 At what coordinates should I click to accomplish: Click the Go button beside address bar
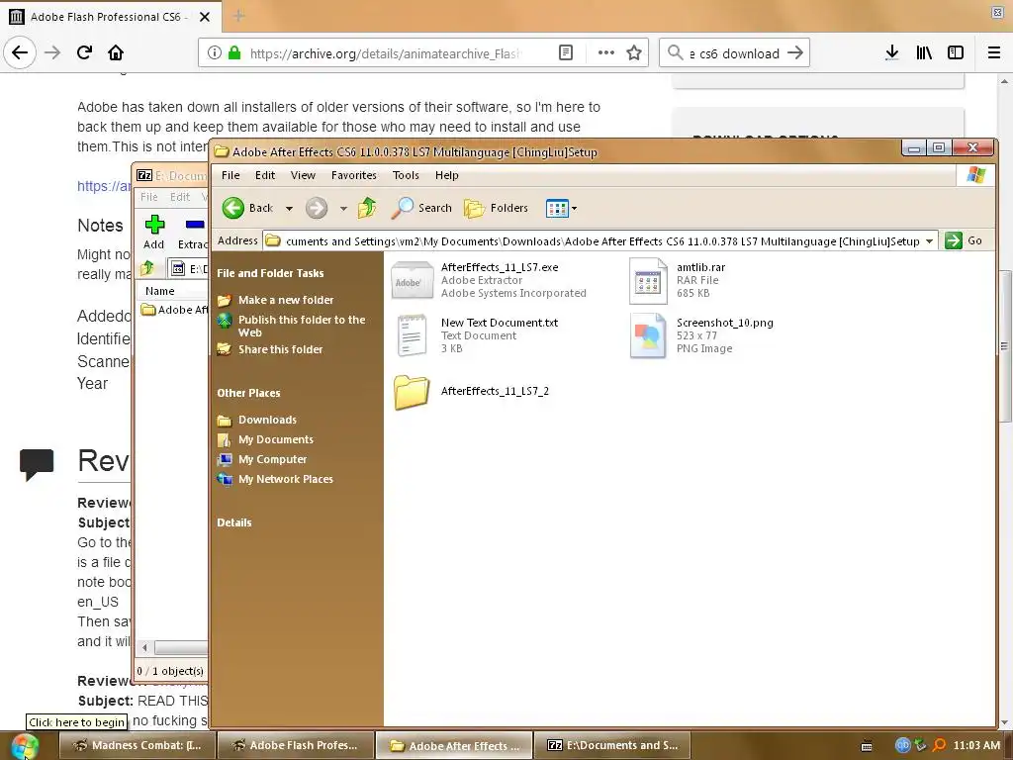click(x=964, y=240)
